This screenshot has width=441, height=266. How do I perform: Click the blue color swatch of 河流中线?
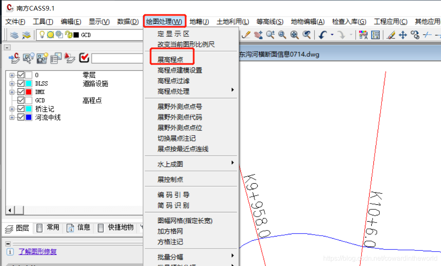(x=29, y=117)
